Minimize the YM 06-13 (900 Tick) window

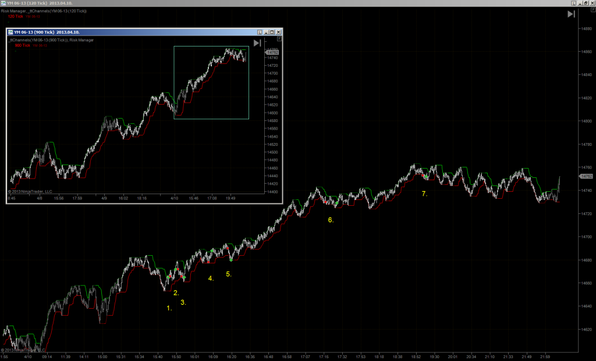(267, 33)
